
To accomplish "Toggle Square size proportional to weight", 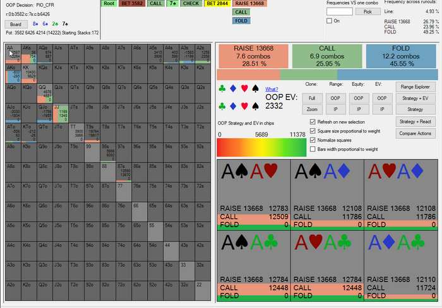I will [313, 131].
